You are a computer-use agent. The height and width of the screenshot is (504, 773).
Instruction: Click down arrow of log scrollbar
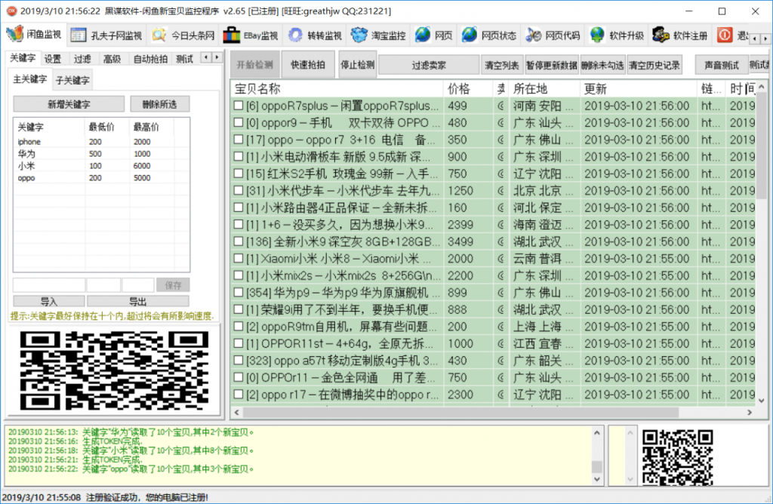597,480
